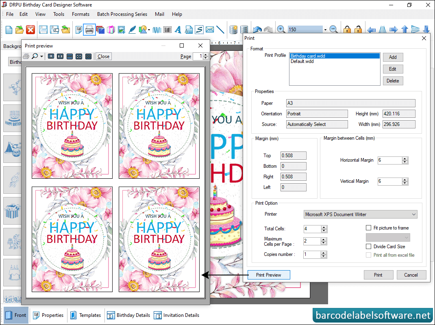435x325 pixels.
Task: Click the closed padlock Lock icon
Action: (x=347, y=29)
